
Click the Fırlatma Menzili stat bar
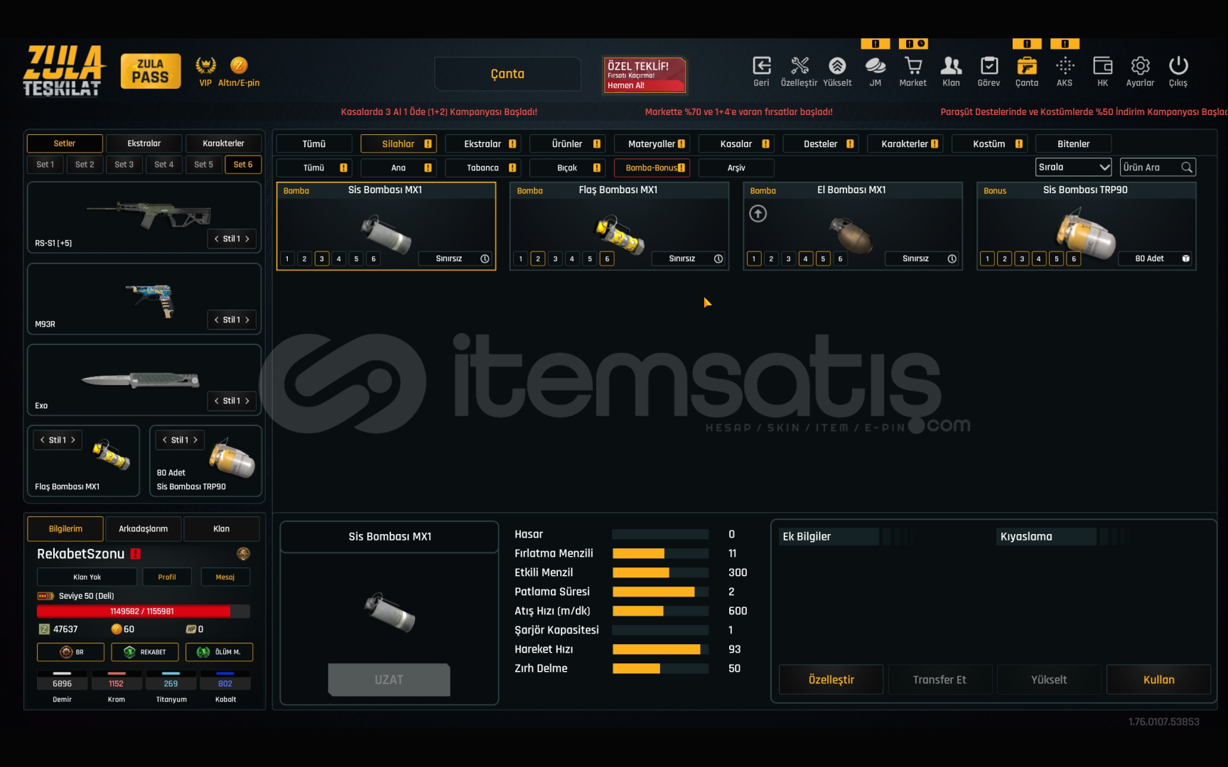point(660,554)
